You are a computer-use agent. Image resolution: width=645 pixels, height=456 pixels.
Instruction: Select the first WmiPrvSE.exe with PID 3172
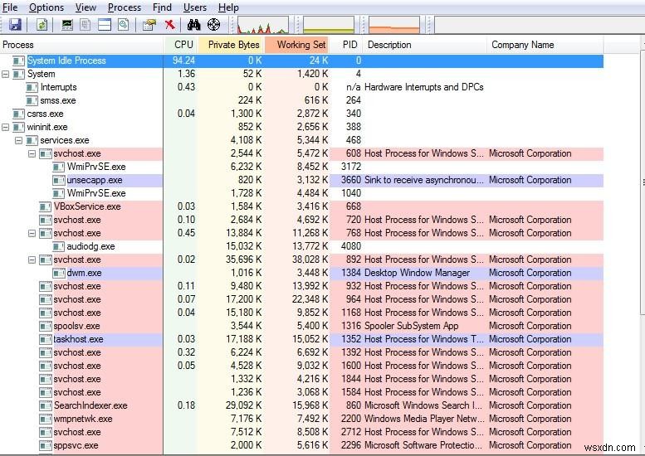tap(96, 167)
